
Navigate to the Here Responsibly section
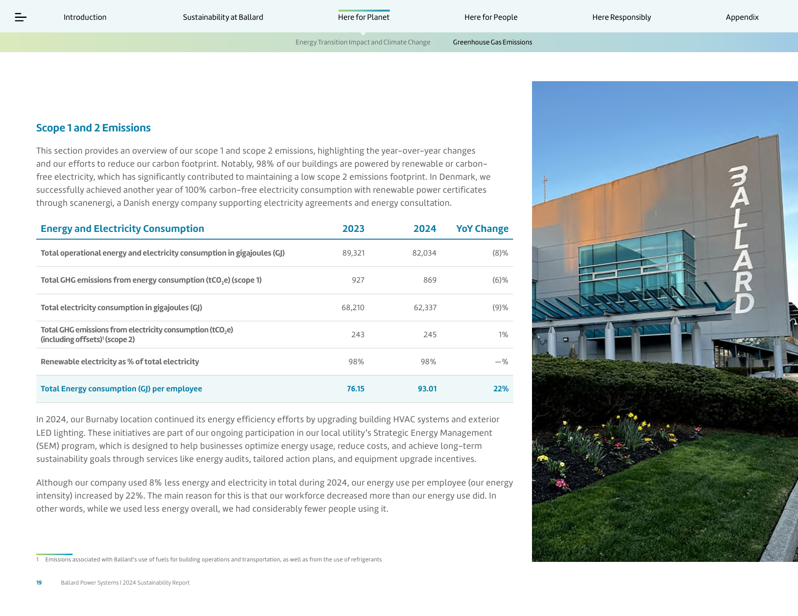click(x=621, y=17)
